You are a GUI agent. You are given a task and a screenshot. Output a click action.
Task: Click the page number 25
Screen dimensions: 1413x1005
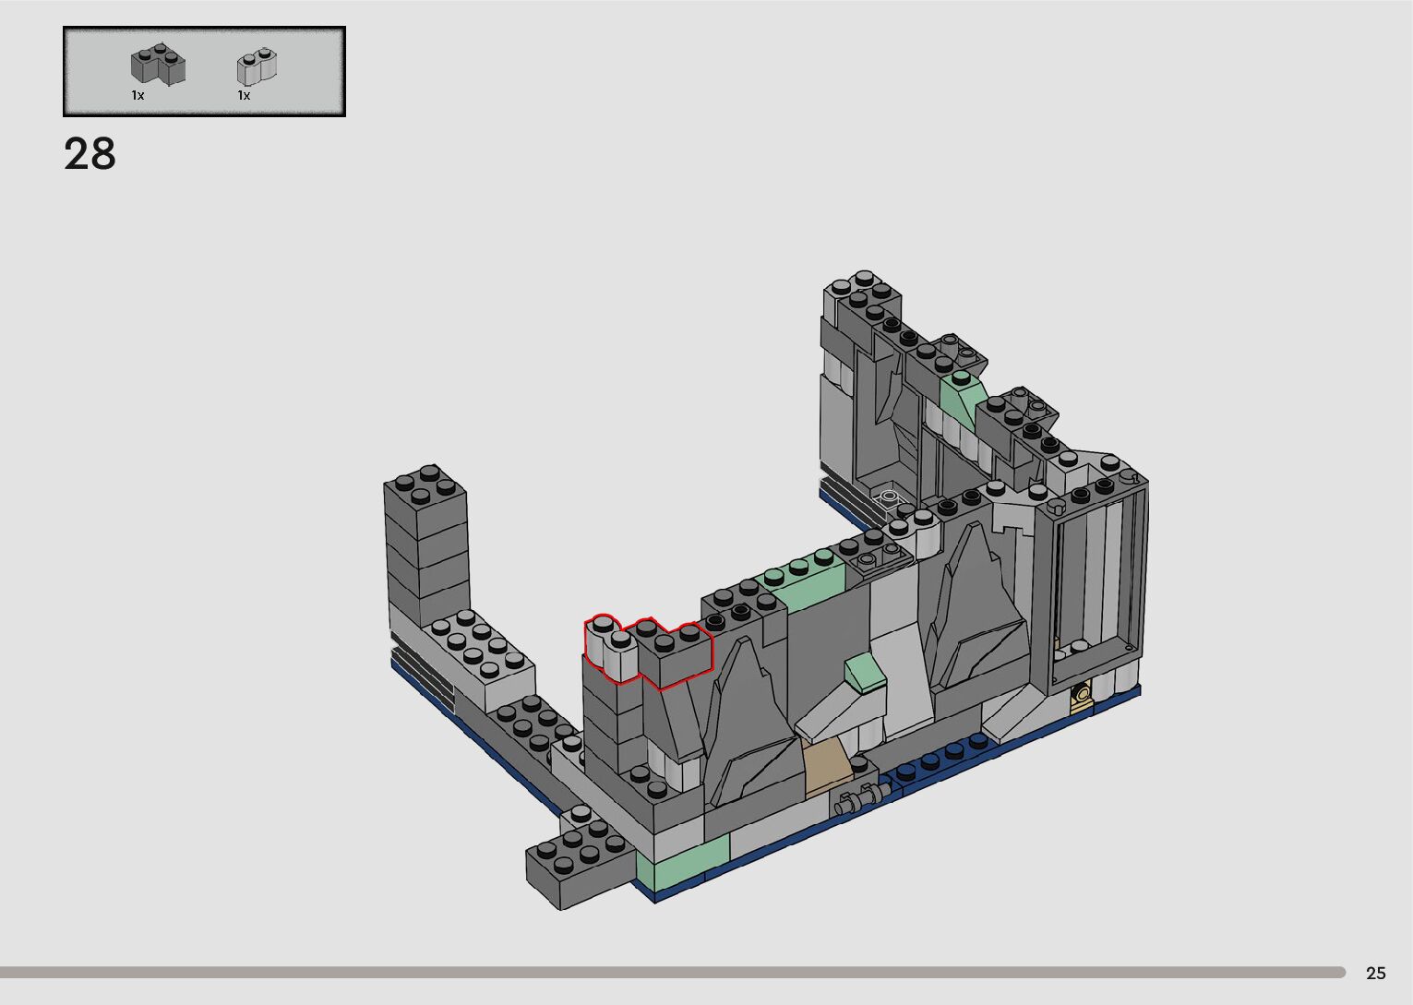1375,974
